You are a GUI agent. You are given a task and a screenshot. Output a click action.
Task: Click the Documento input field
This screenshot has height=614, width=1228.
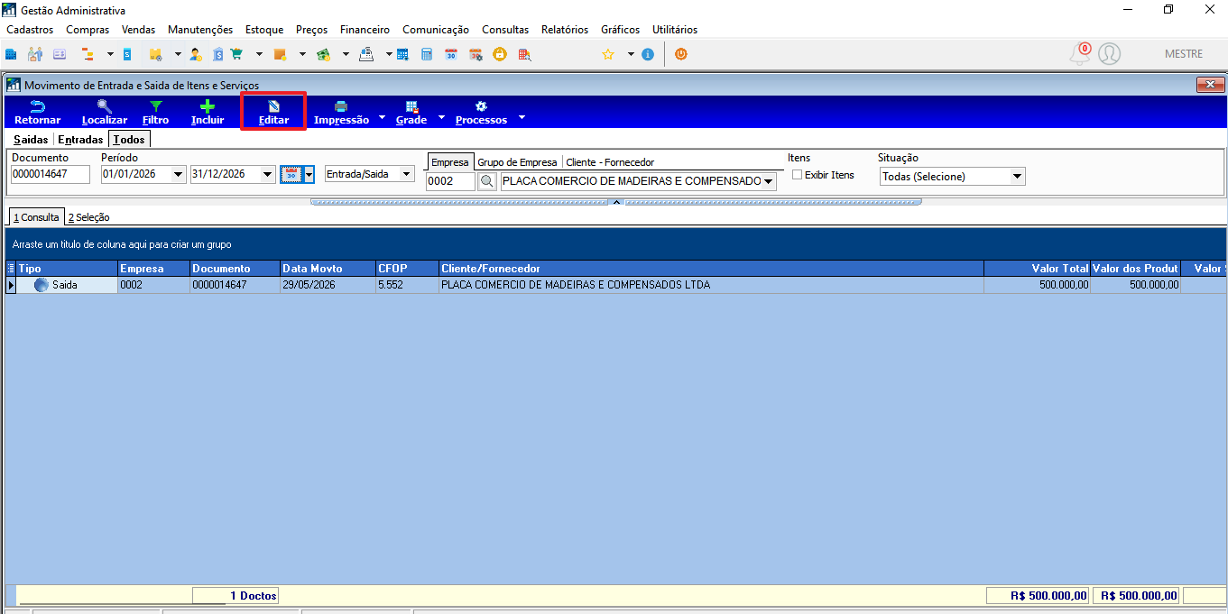(x=51, y=174)
